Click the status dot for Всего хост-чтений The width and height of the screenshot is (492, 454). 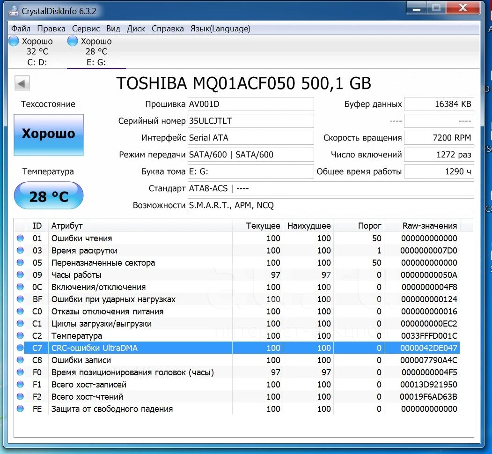(x=21, y=396)
